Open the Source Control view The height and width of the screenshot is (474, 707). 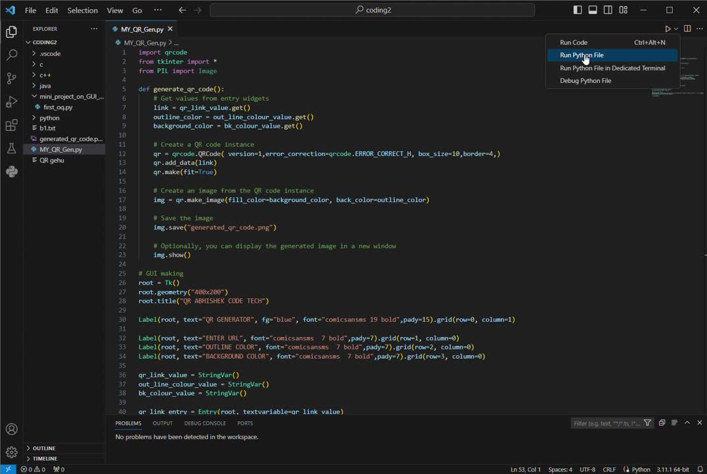[x=11, y=78]
